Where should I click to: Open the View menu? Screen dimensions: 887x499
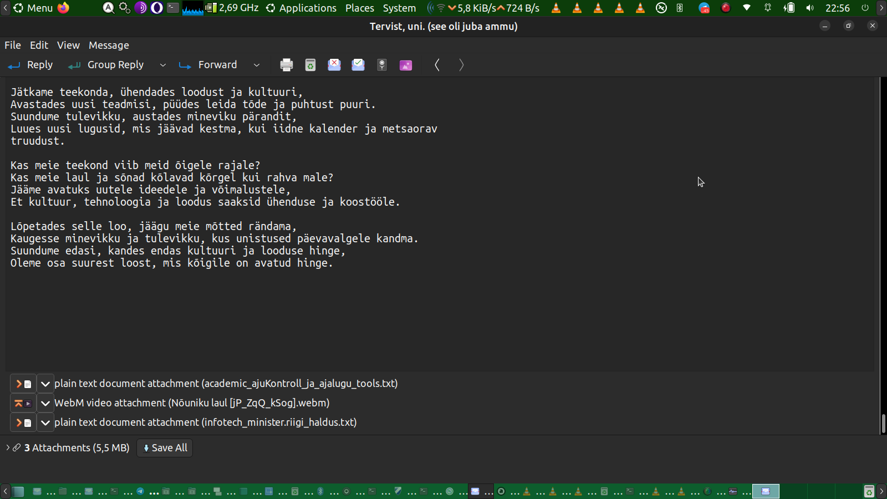click(x=68, y=45)
